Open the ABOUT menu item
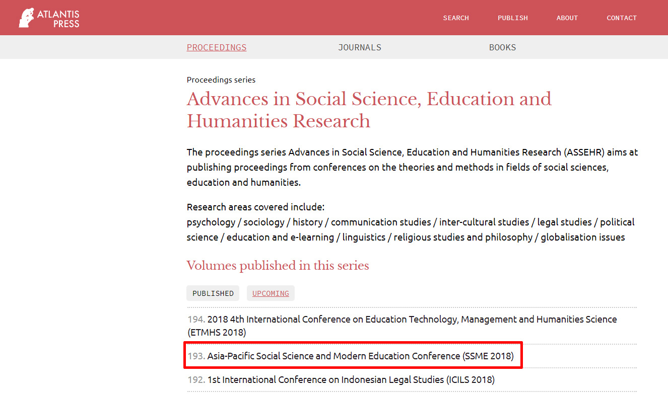 567,18
